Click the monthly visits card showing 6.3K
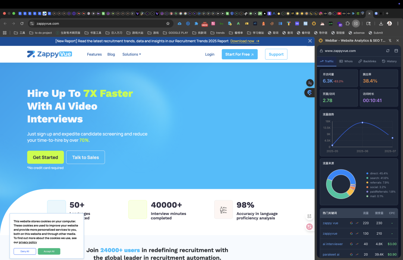Viewport: 403px width, 260px height. (339, 78)
